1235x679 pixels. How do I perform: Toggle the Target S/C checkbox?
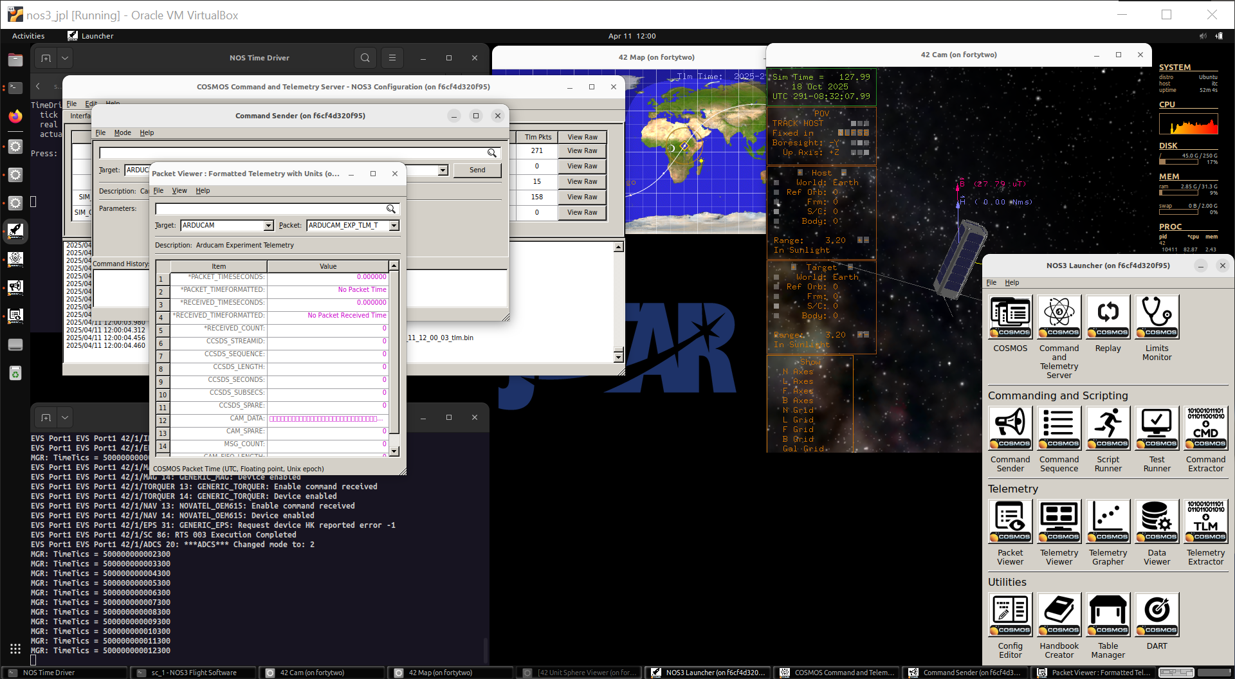(x=777, y=306)
